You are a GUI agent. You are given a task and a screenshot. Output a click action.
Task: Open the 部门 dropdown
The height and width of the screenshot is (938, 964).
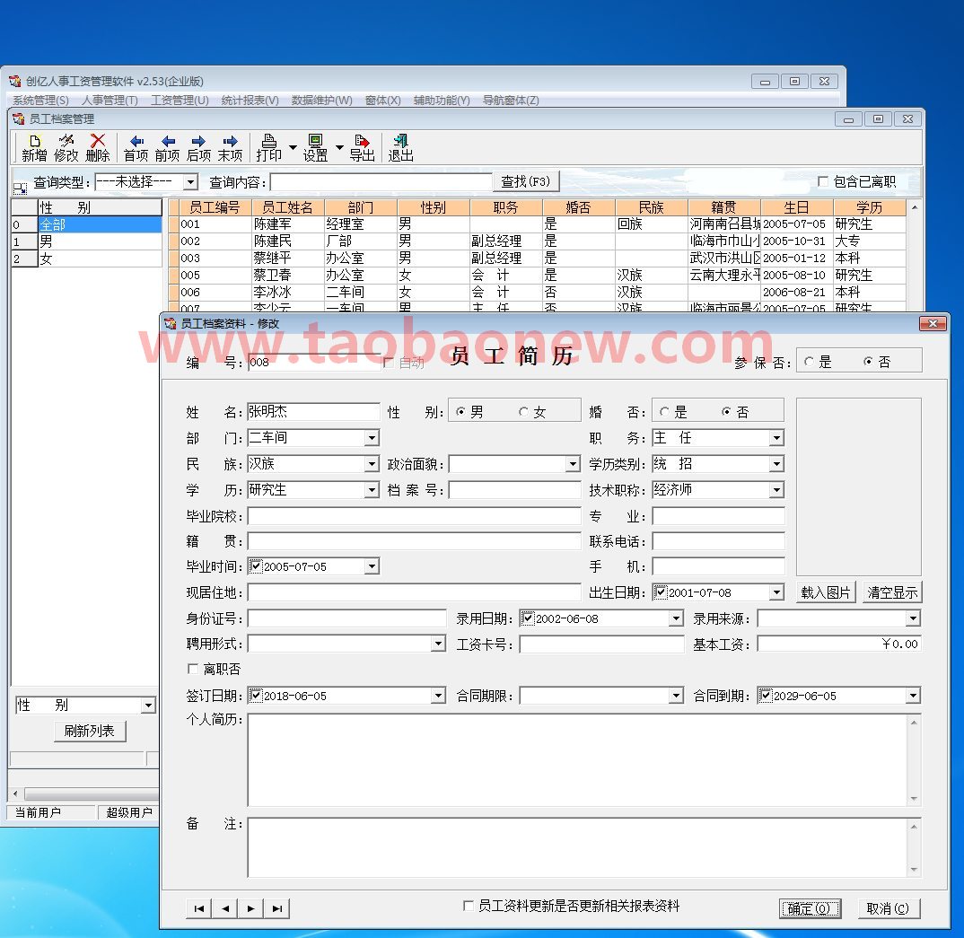click(372, 438)
